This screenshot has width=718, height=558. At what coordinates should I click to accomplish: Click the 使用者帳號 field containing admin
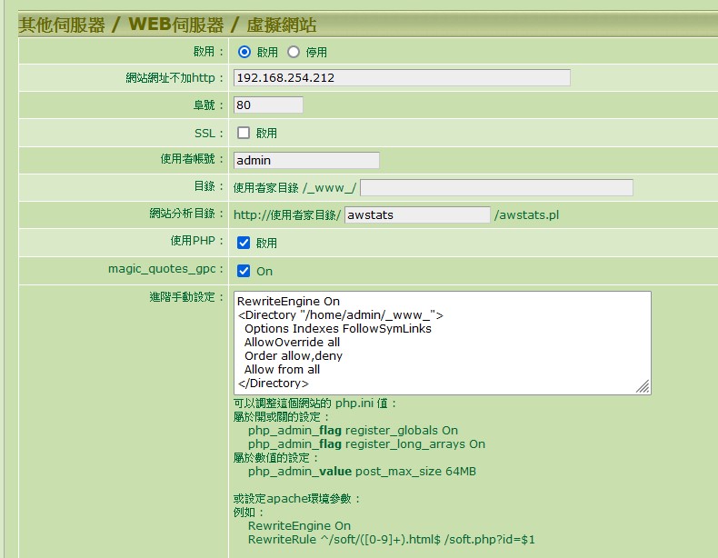tap(306, 161)
